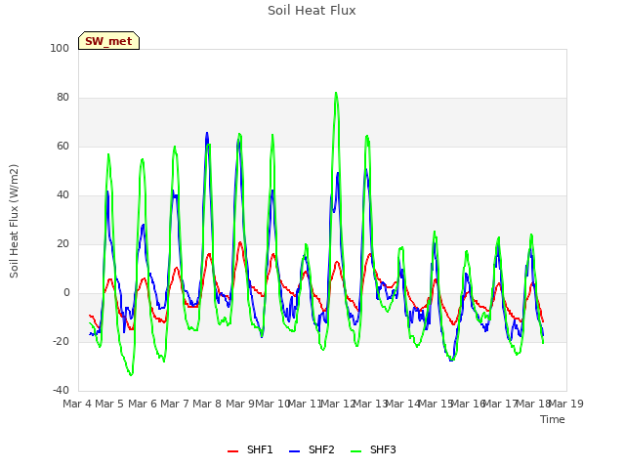Toggle the SHF1 series in the legend
This screenshot has width=625, height=469.
pos(250,449)
